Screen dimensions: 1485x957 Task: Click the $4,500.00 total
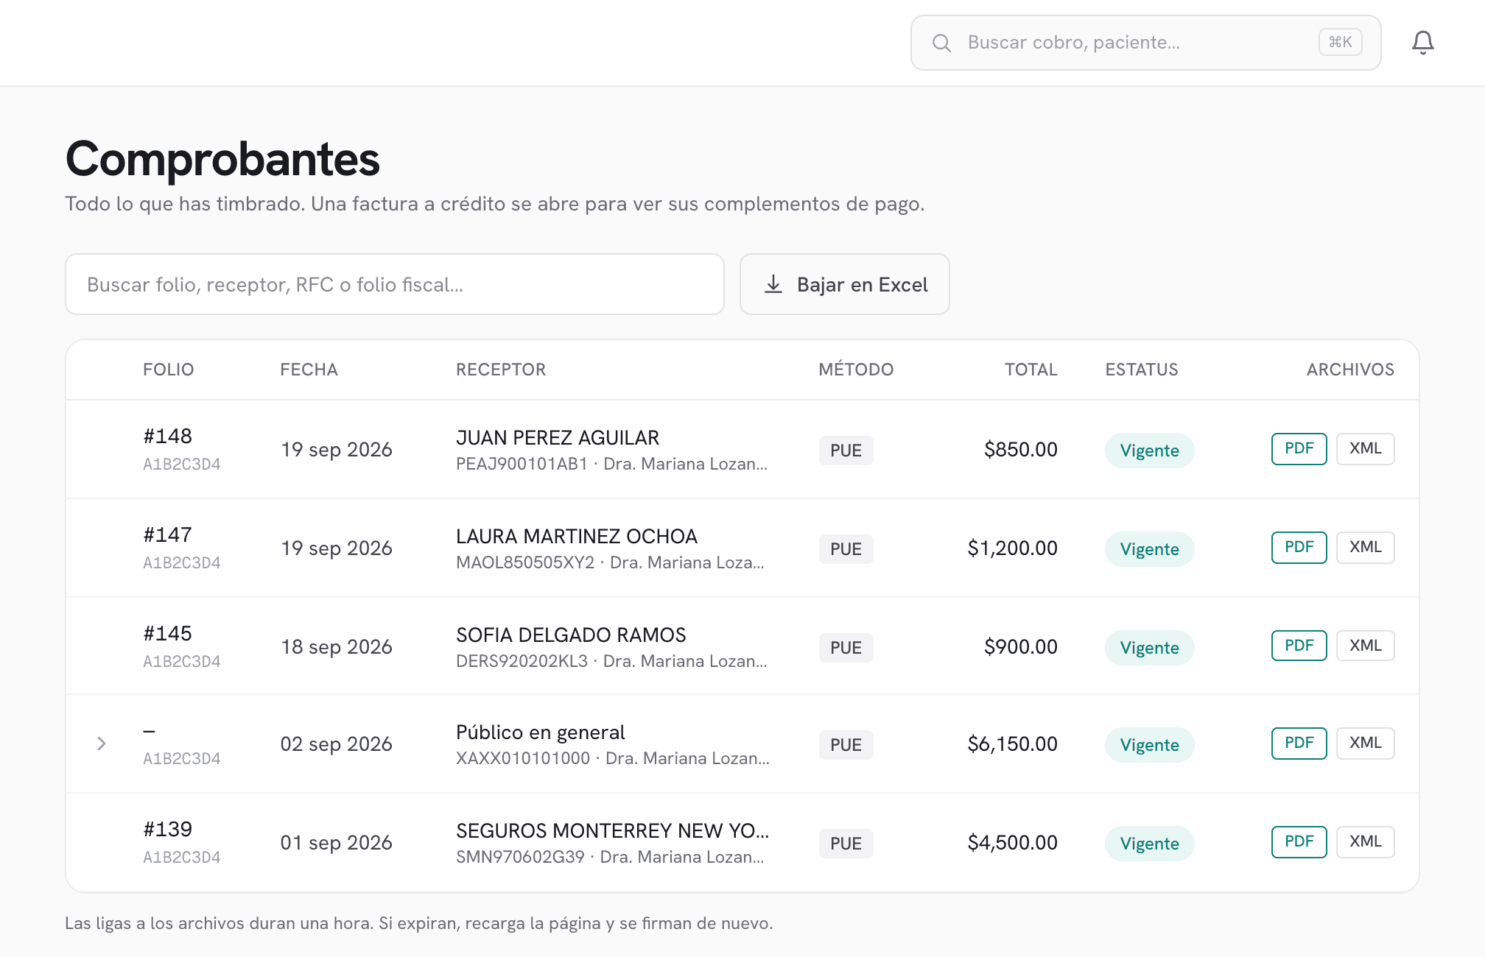click(1012, 843)
